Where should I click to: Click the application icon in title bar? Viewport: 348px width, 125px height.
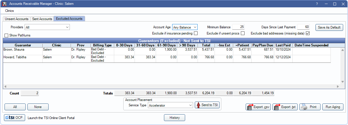pyautogui.click(x=5, y=4)
